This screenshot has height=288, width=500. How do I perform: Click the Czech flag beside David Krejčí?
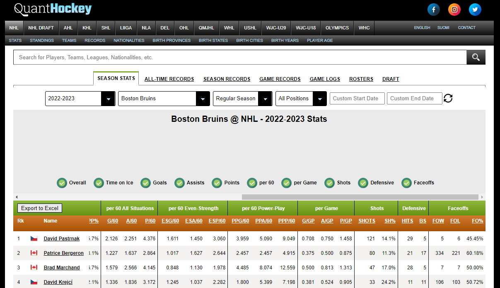(x=34, y=282)
